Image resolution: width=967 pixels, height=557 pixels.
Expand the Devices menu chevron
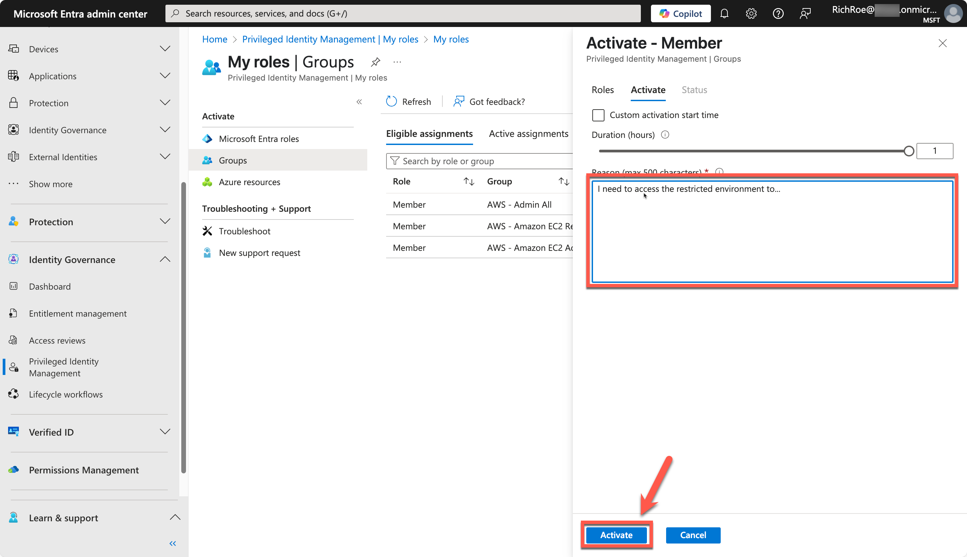165,49
